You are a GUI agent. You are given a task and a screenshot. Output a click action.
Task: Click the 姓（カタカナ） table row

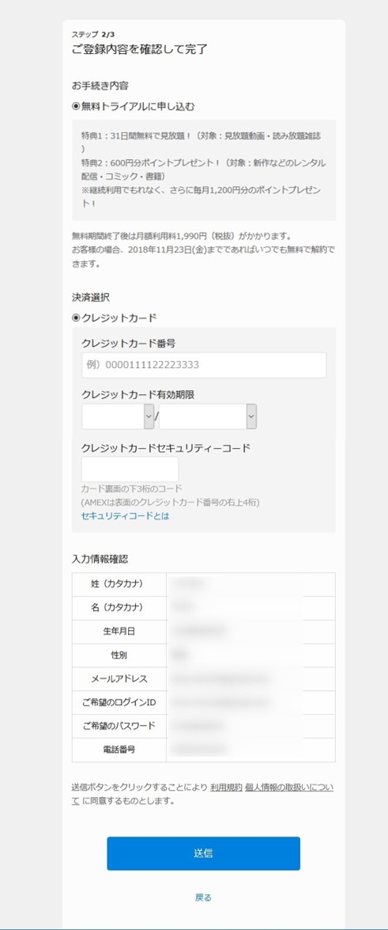(203, 584)
